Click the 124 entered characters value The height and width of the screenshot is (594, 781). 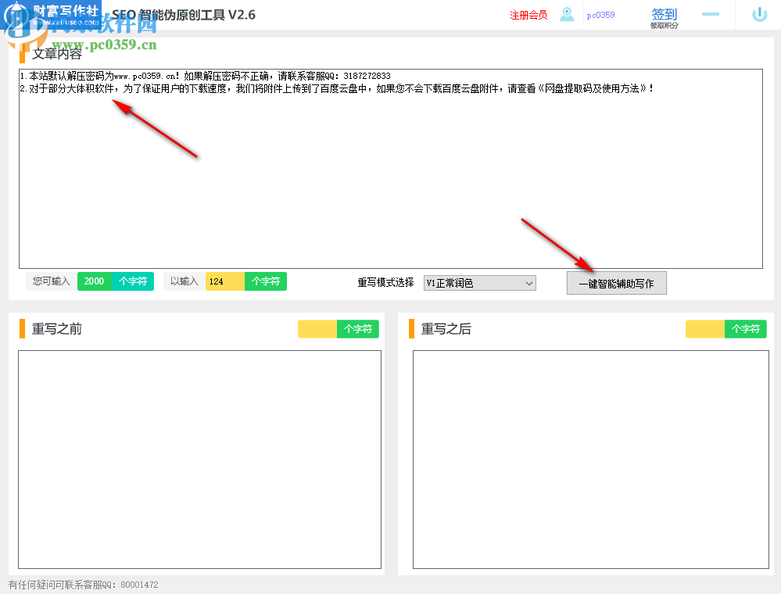tap(224, 281)
